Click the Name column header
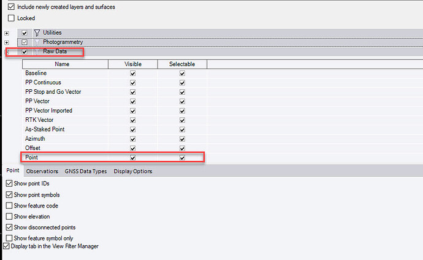 tap(62, 64)
